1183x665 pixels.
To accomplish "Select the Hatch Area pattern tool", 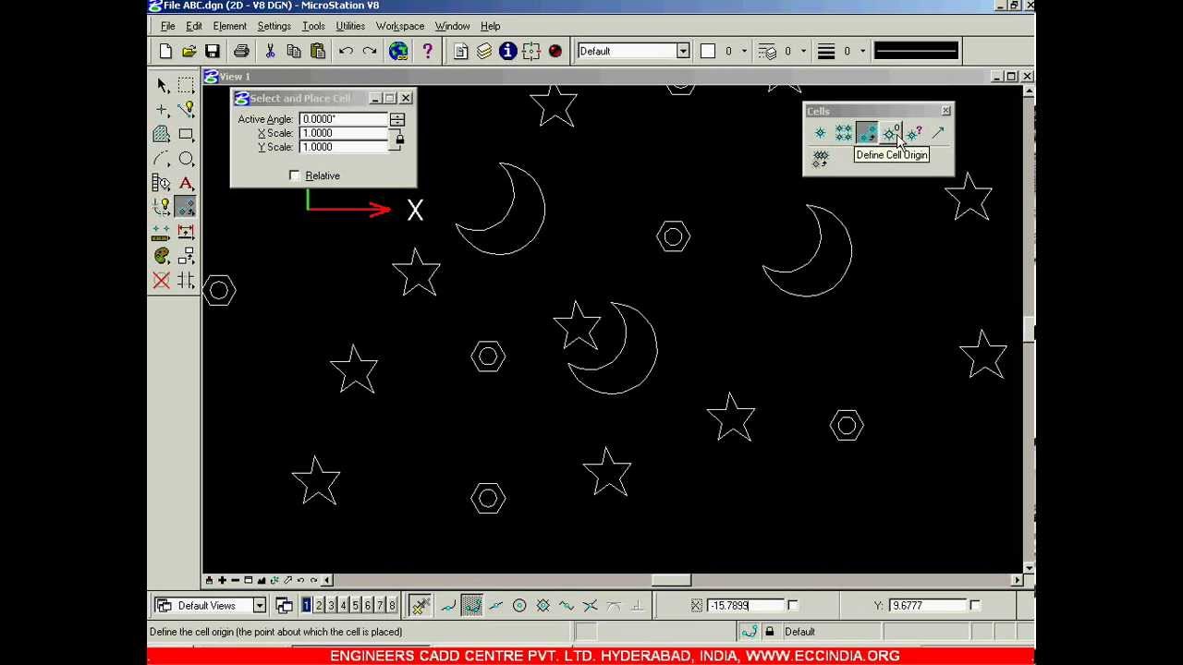I will 162,134.
